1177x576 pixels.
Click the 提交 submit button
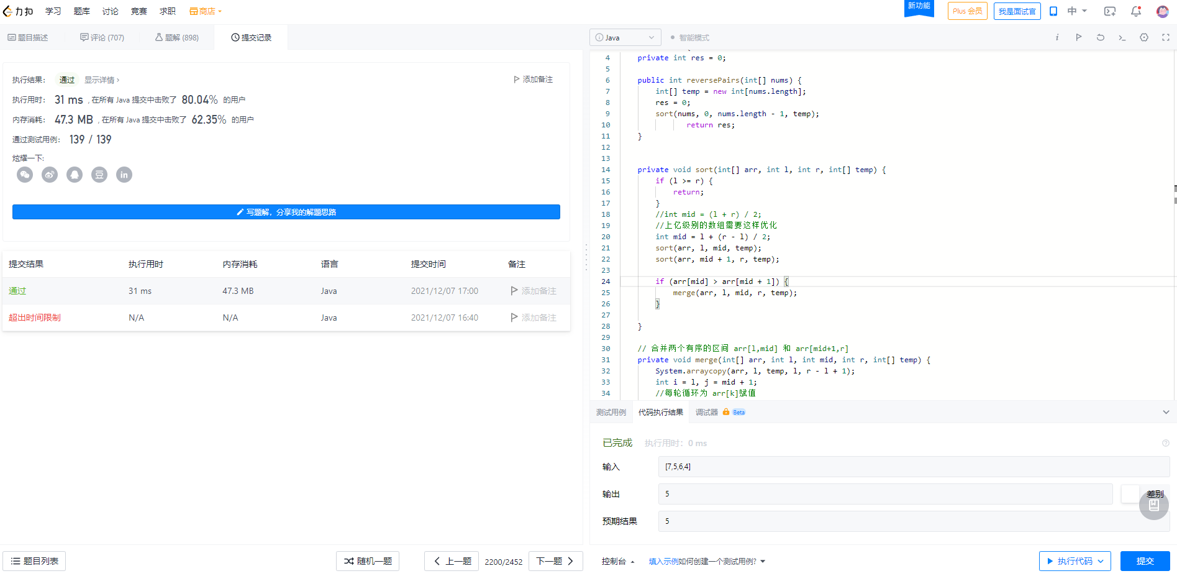(1145, 561)
